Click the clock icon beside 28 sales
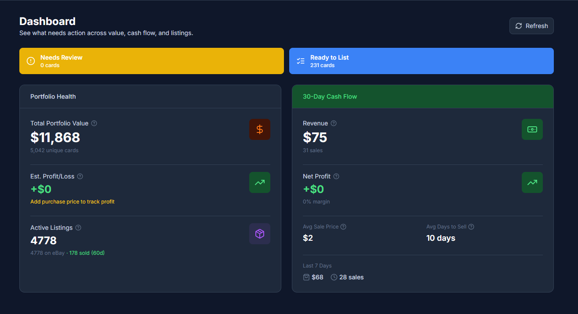Screen dimensions: 578x314 333,277
